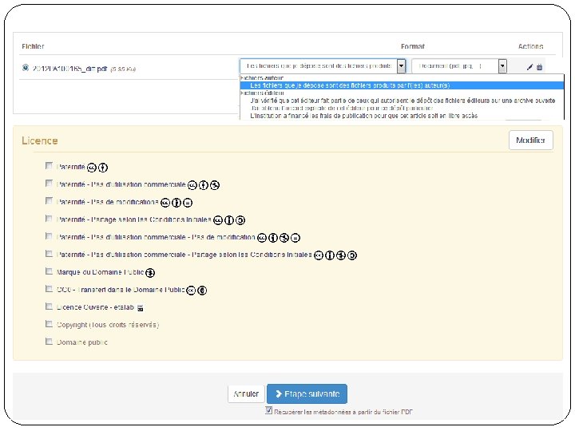Viewport: 575px width, 431px height.
Task: Toggle 'Récupérer les métadonnées' PDF checkbox
Action: tap(269, 410)
